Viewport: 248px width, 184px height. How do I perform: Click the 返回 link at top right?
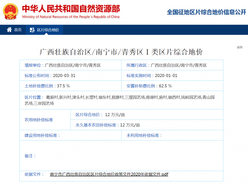(239, 47)
